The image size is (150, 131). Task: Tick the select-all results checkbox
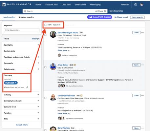pos(45,25)
